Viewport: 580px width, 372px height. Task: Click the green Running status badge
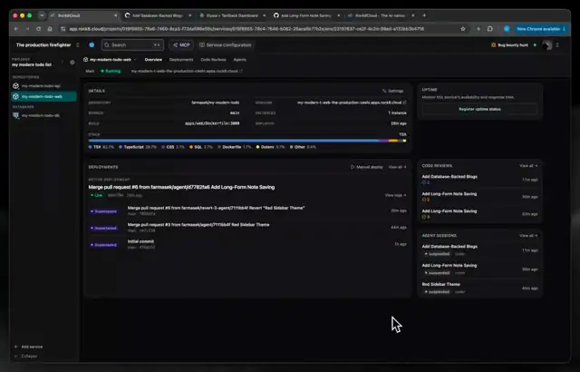[111, 71]
